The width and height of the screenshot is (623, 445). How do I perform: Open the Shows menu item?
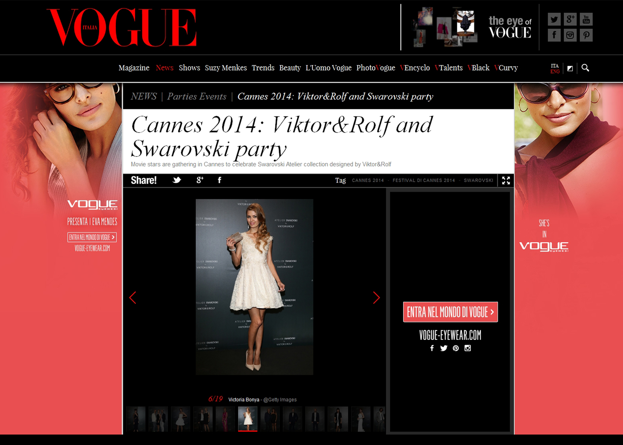(189, 68)
